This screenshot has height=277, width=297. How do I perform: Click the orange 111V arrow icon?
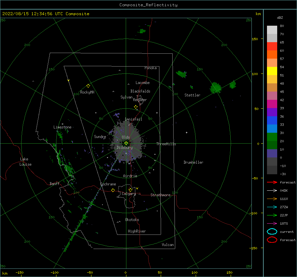point(272,199)
